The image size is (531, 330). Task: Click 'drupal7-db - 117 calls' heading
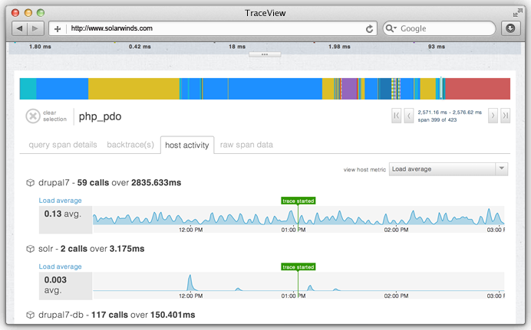coord(117,315)
